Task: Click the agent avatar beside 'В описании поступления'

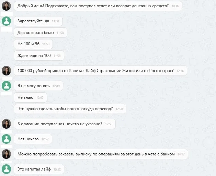Action: pyautogui.click(x=6, y=124)
